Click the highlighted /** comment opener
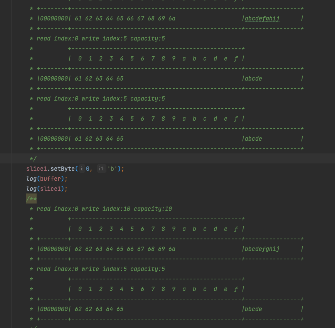 coord(31,199)
